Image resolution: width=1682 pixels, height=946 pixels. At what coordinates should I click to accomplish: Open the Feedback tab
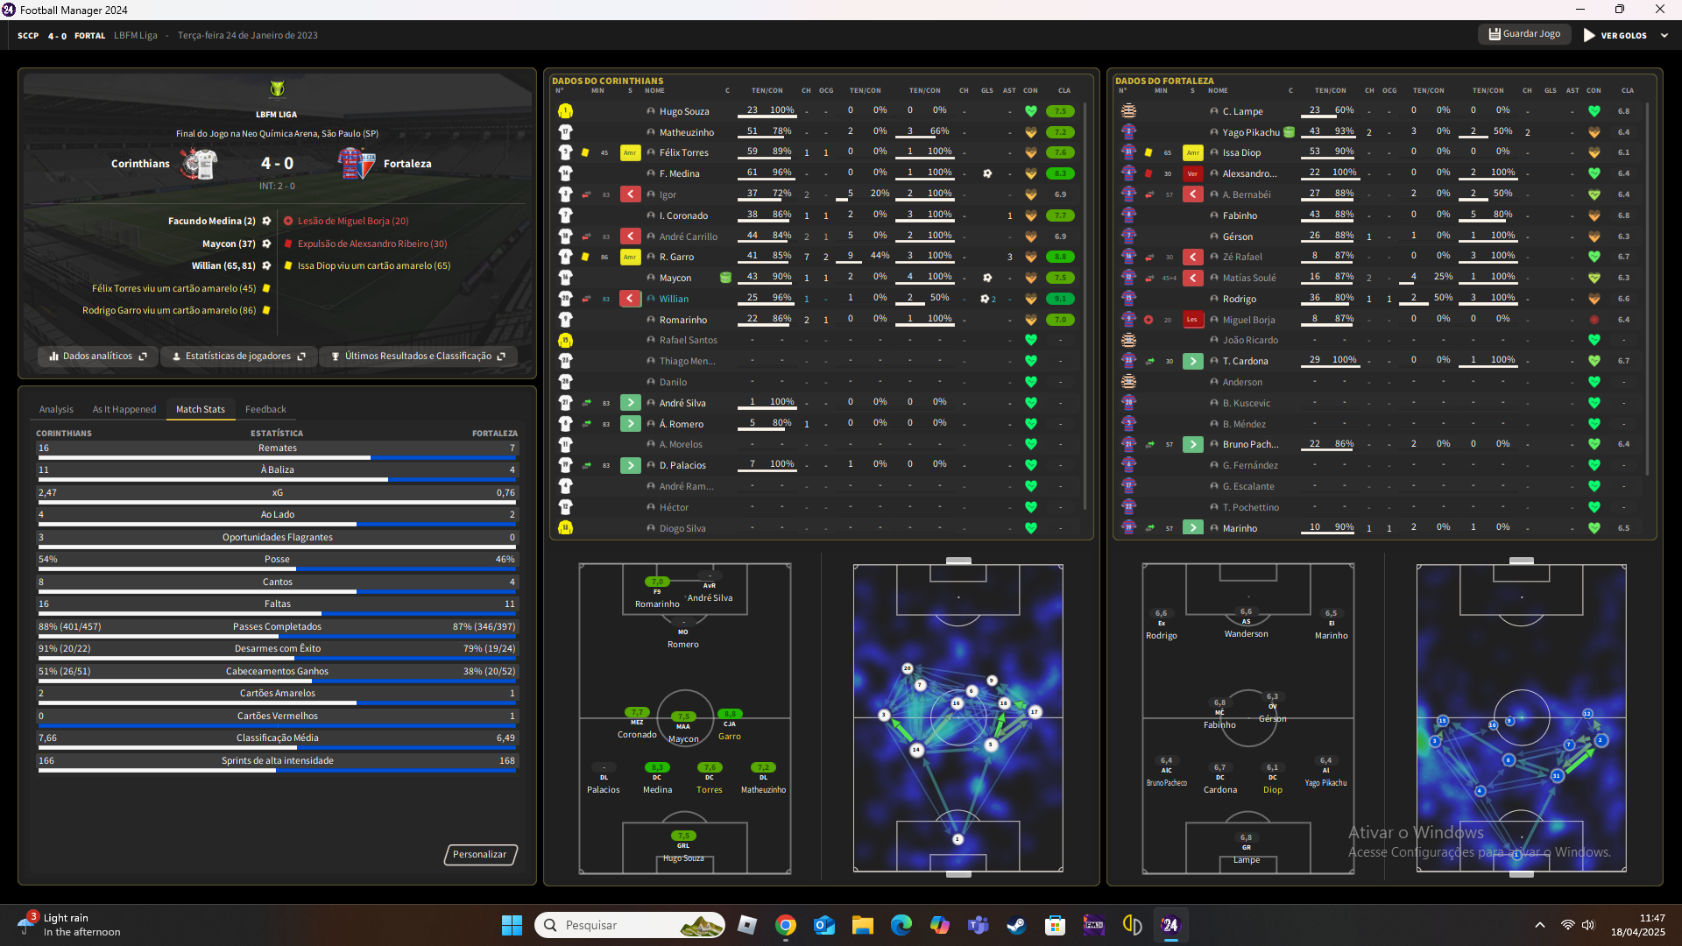[x=265, y=409]
